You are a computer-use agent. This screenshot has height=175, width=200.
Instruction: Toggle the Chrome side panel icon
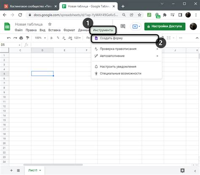(x=180, y=15)
